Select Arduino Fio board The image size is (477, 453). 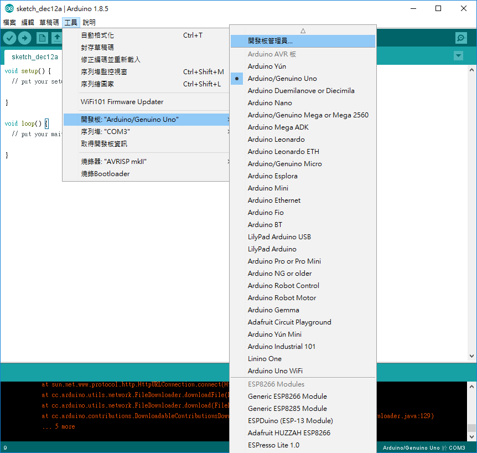(303, 213)
